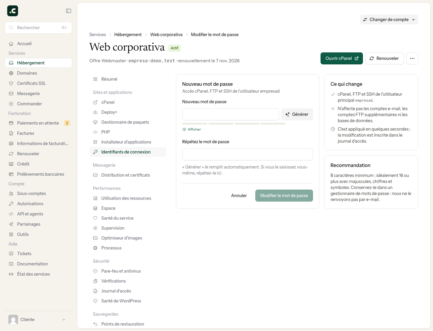Click the Crédit icon in sidebar
This screenshot has height=331, width=433.
click(11, 164)
